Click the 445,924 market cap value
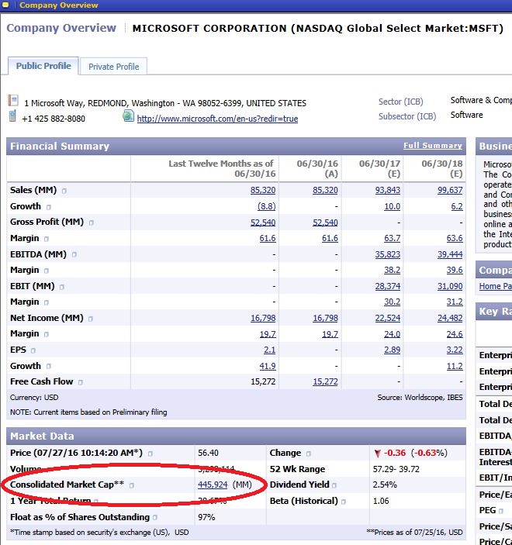This screenshot has height=545, width=512. 213,485
